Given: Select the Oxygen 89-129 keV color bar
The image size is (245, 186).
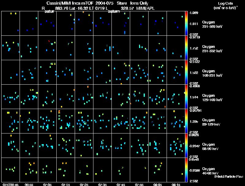Looking at the screenshot, I should [186, 121].
